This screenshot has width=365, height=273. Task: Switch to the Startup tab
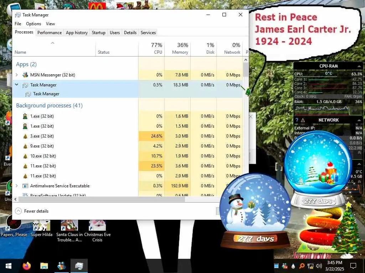[x=98, y=33]
